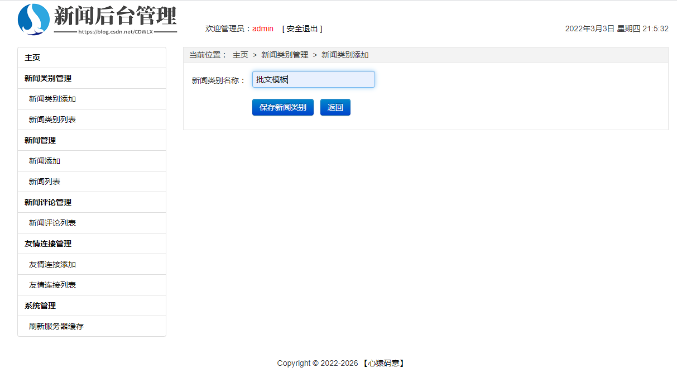
Task: Click the admin username link
Action: point(262,28)
